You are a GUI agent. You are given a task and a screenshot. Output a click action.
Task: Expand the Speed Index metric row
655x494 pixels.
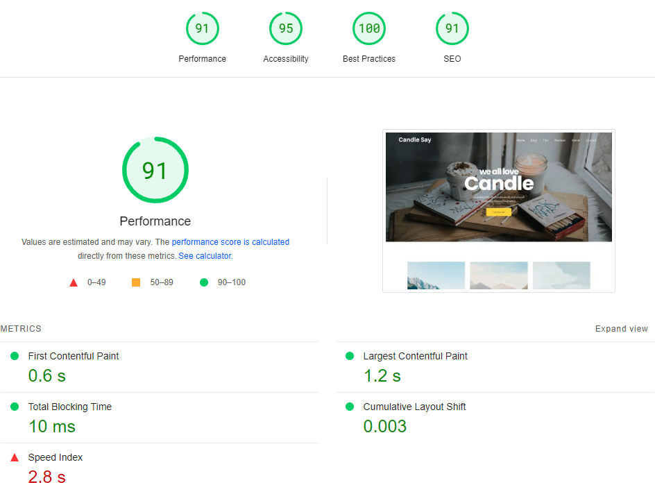(56, 458)
